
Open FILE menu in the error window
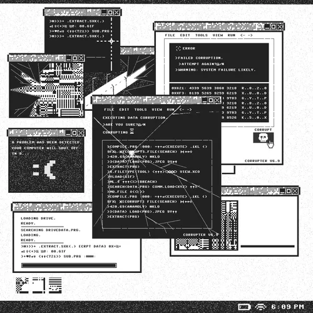pos(170,35)
